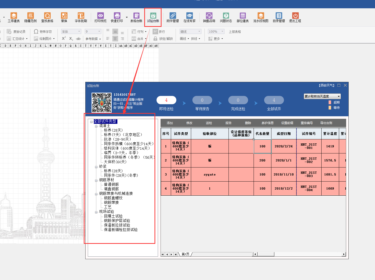Click 导出台账 export ledger
The image size is (375, 280).
point(326,123)
